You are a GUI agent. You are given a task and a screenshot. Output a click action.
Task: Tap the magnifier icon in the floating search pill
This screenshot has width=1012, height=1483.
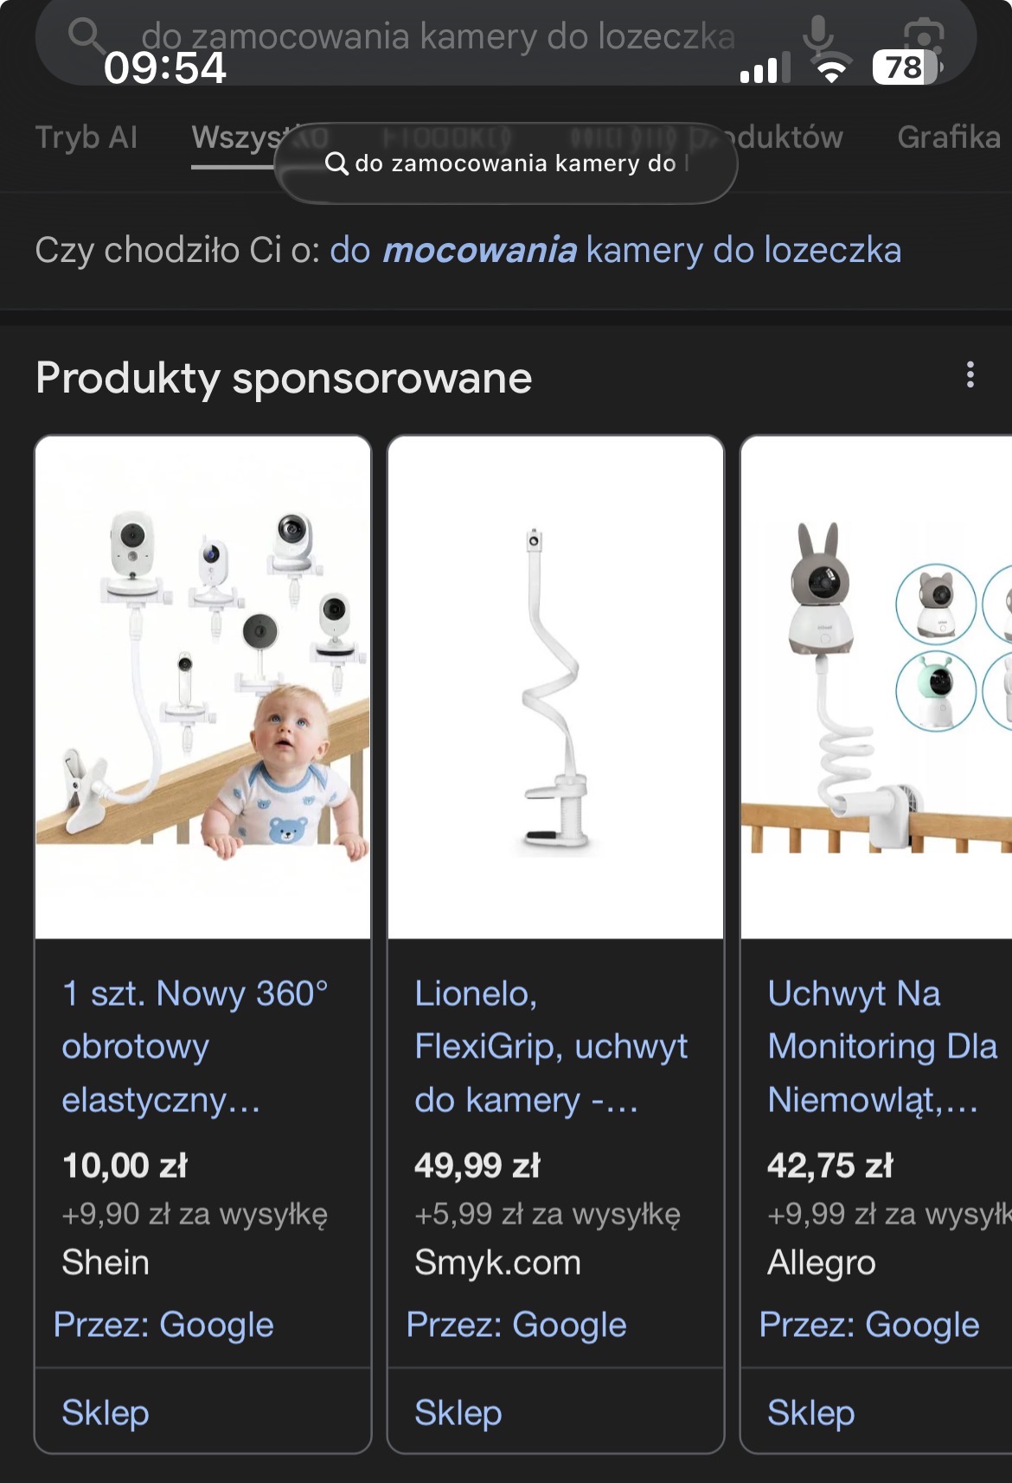[336, 163]
